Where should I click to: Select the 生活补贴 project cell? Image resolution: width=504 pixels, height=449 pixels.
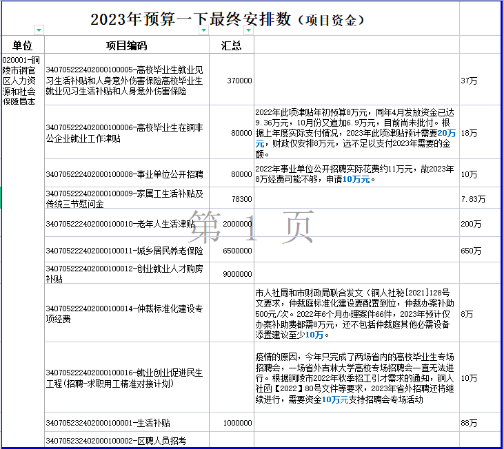coord(126,423)
